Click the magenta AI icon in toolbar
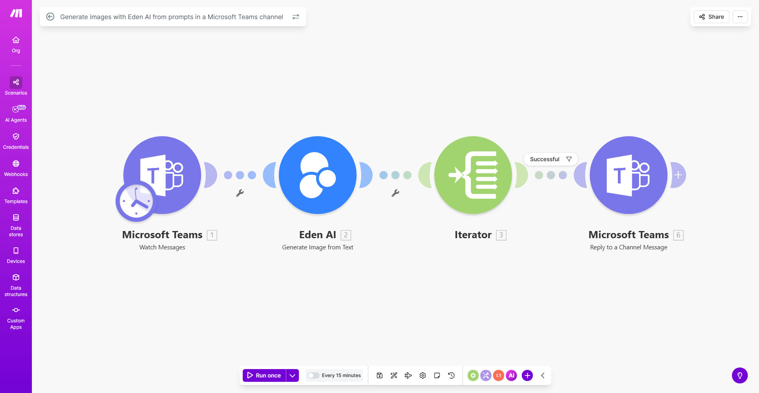Screen dimensions: 759x393 [511, 375]
